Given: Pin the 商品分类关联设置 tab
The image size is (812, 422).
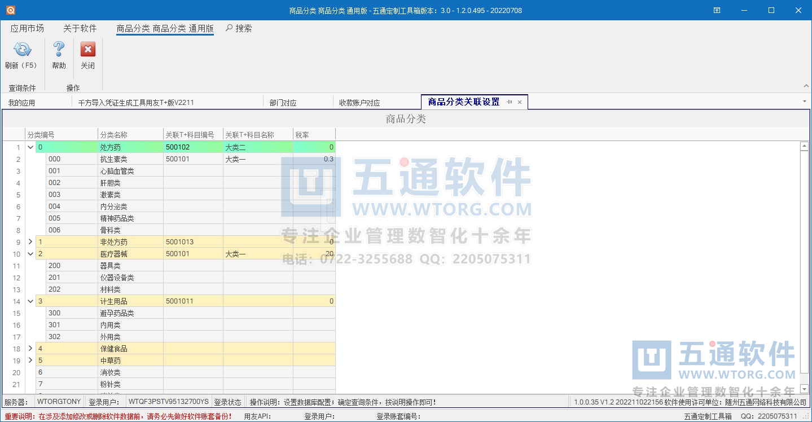Looking at the screenshot, I should point(510,102).
